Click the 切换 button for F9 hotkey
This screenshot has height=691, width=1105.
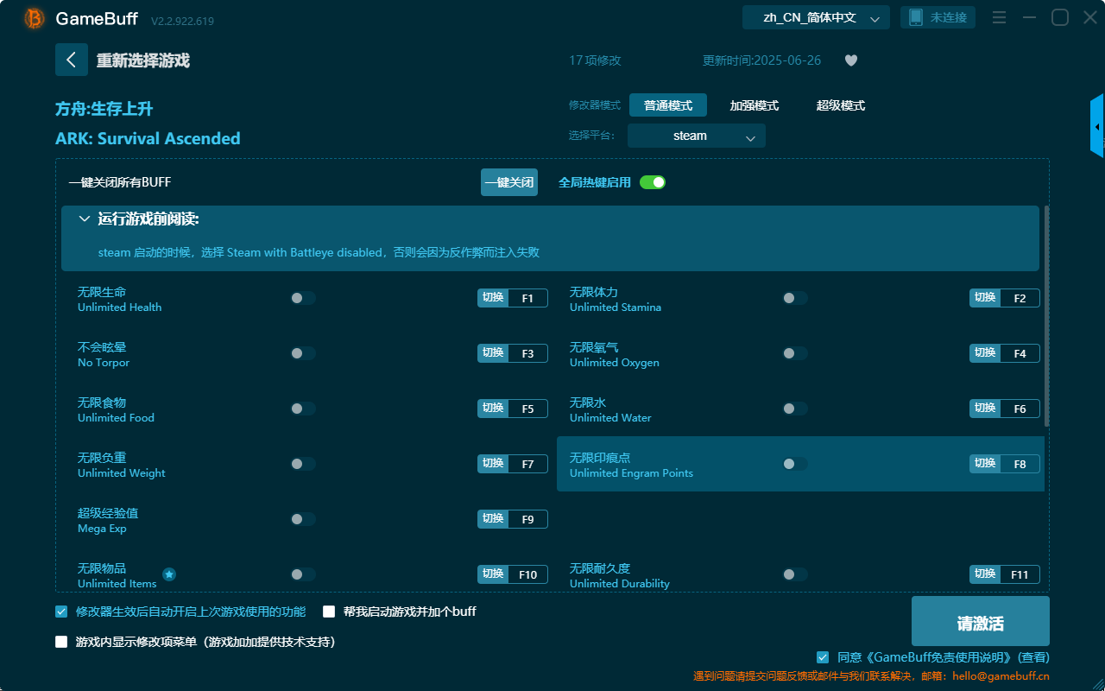[493, 519]
